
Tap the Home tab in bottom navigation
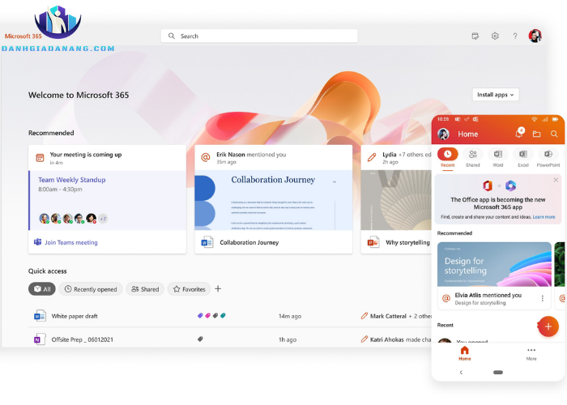click(x=465, y=353)
